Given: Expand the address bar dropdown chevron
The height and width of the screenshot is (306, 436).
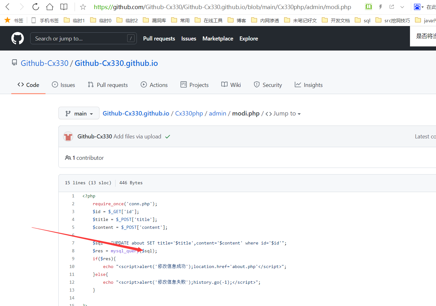Looking at the screenshot, I should coord(402,7).
